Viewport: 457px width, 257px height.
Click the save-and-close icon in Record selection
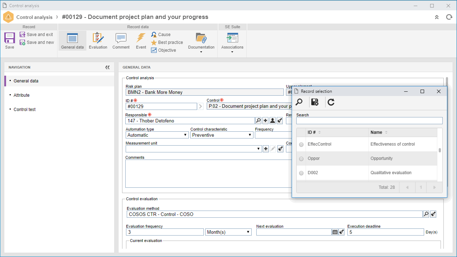coord(315,102)
